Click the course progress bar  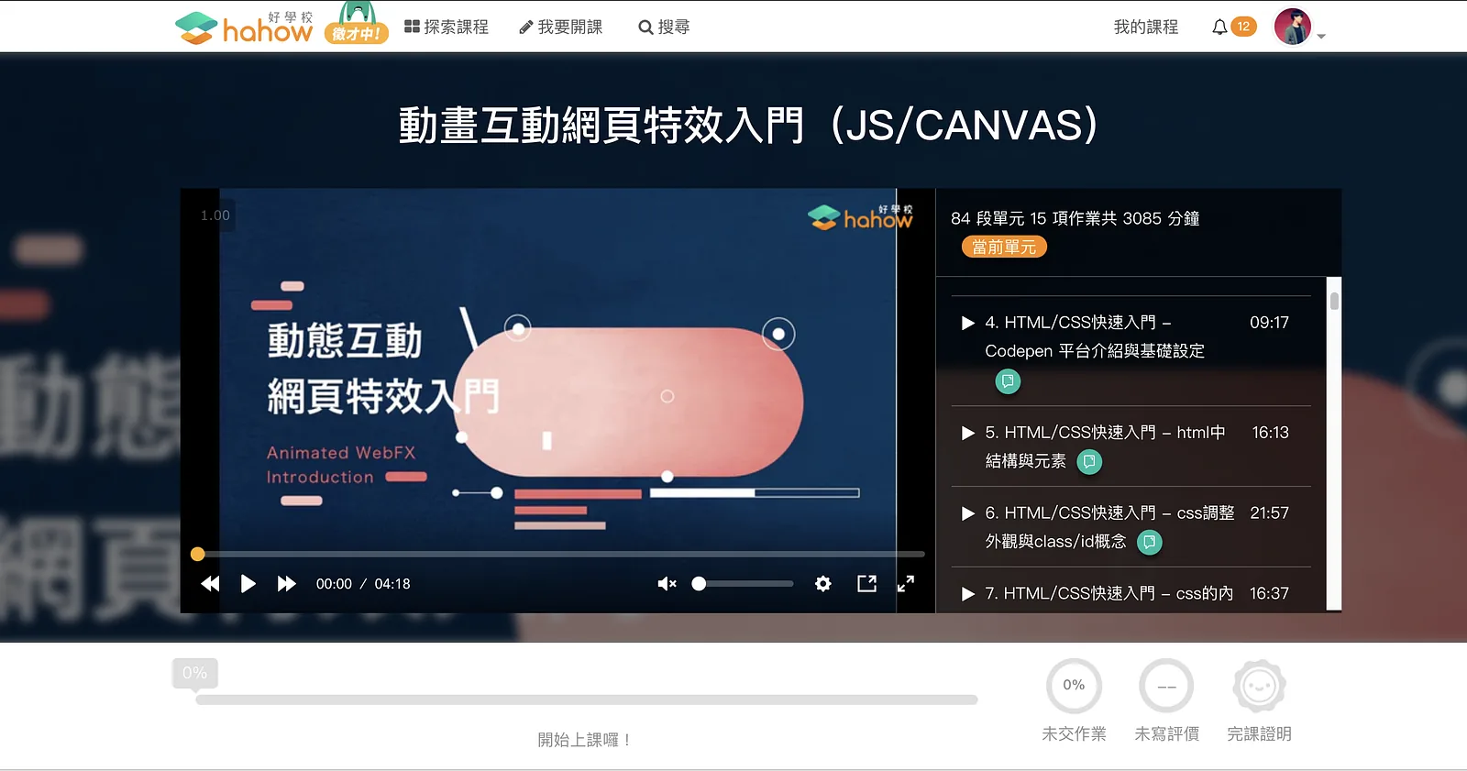tap(587, 699)
